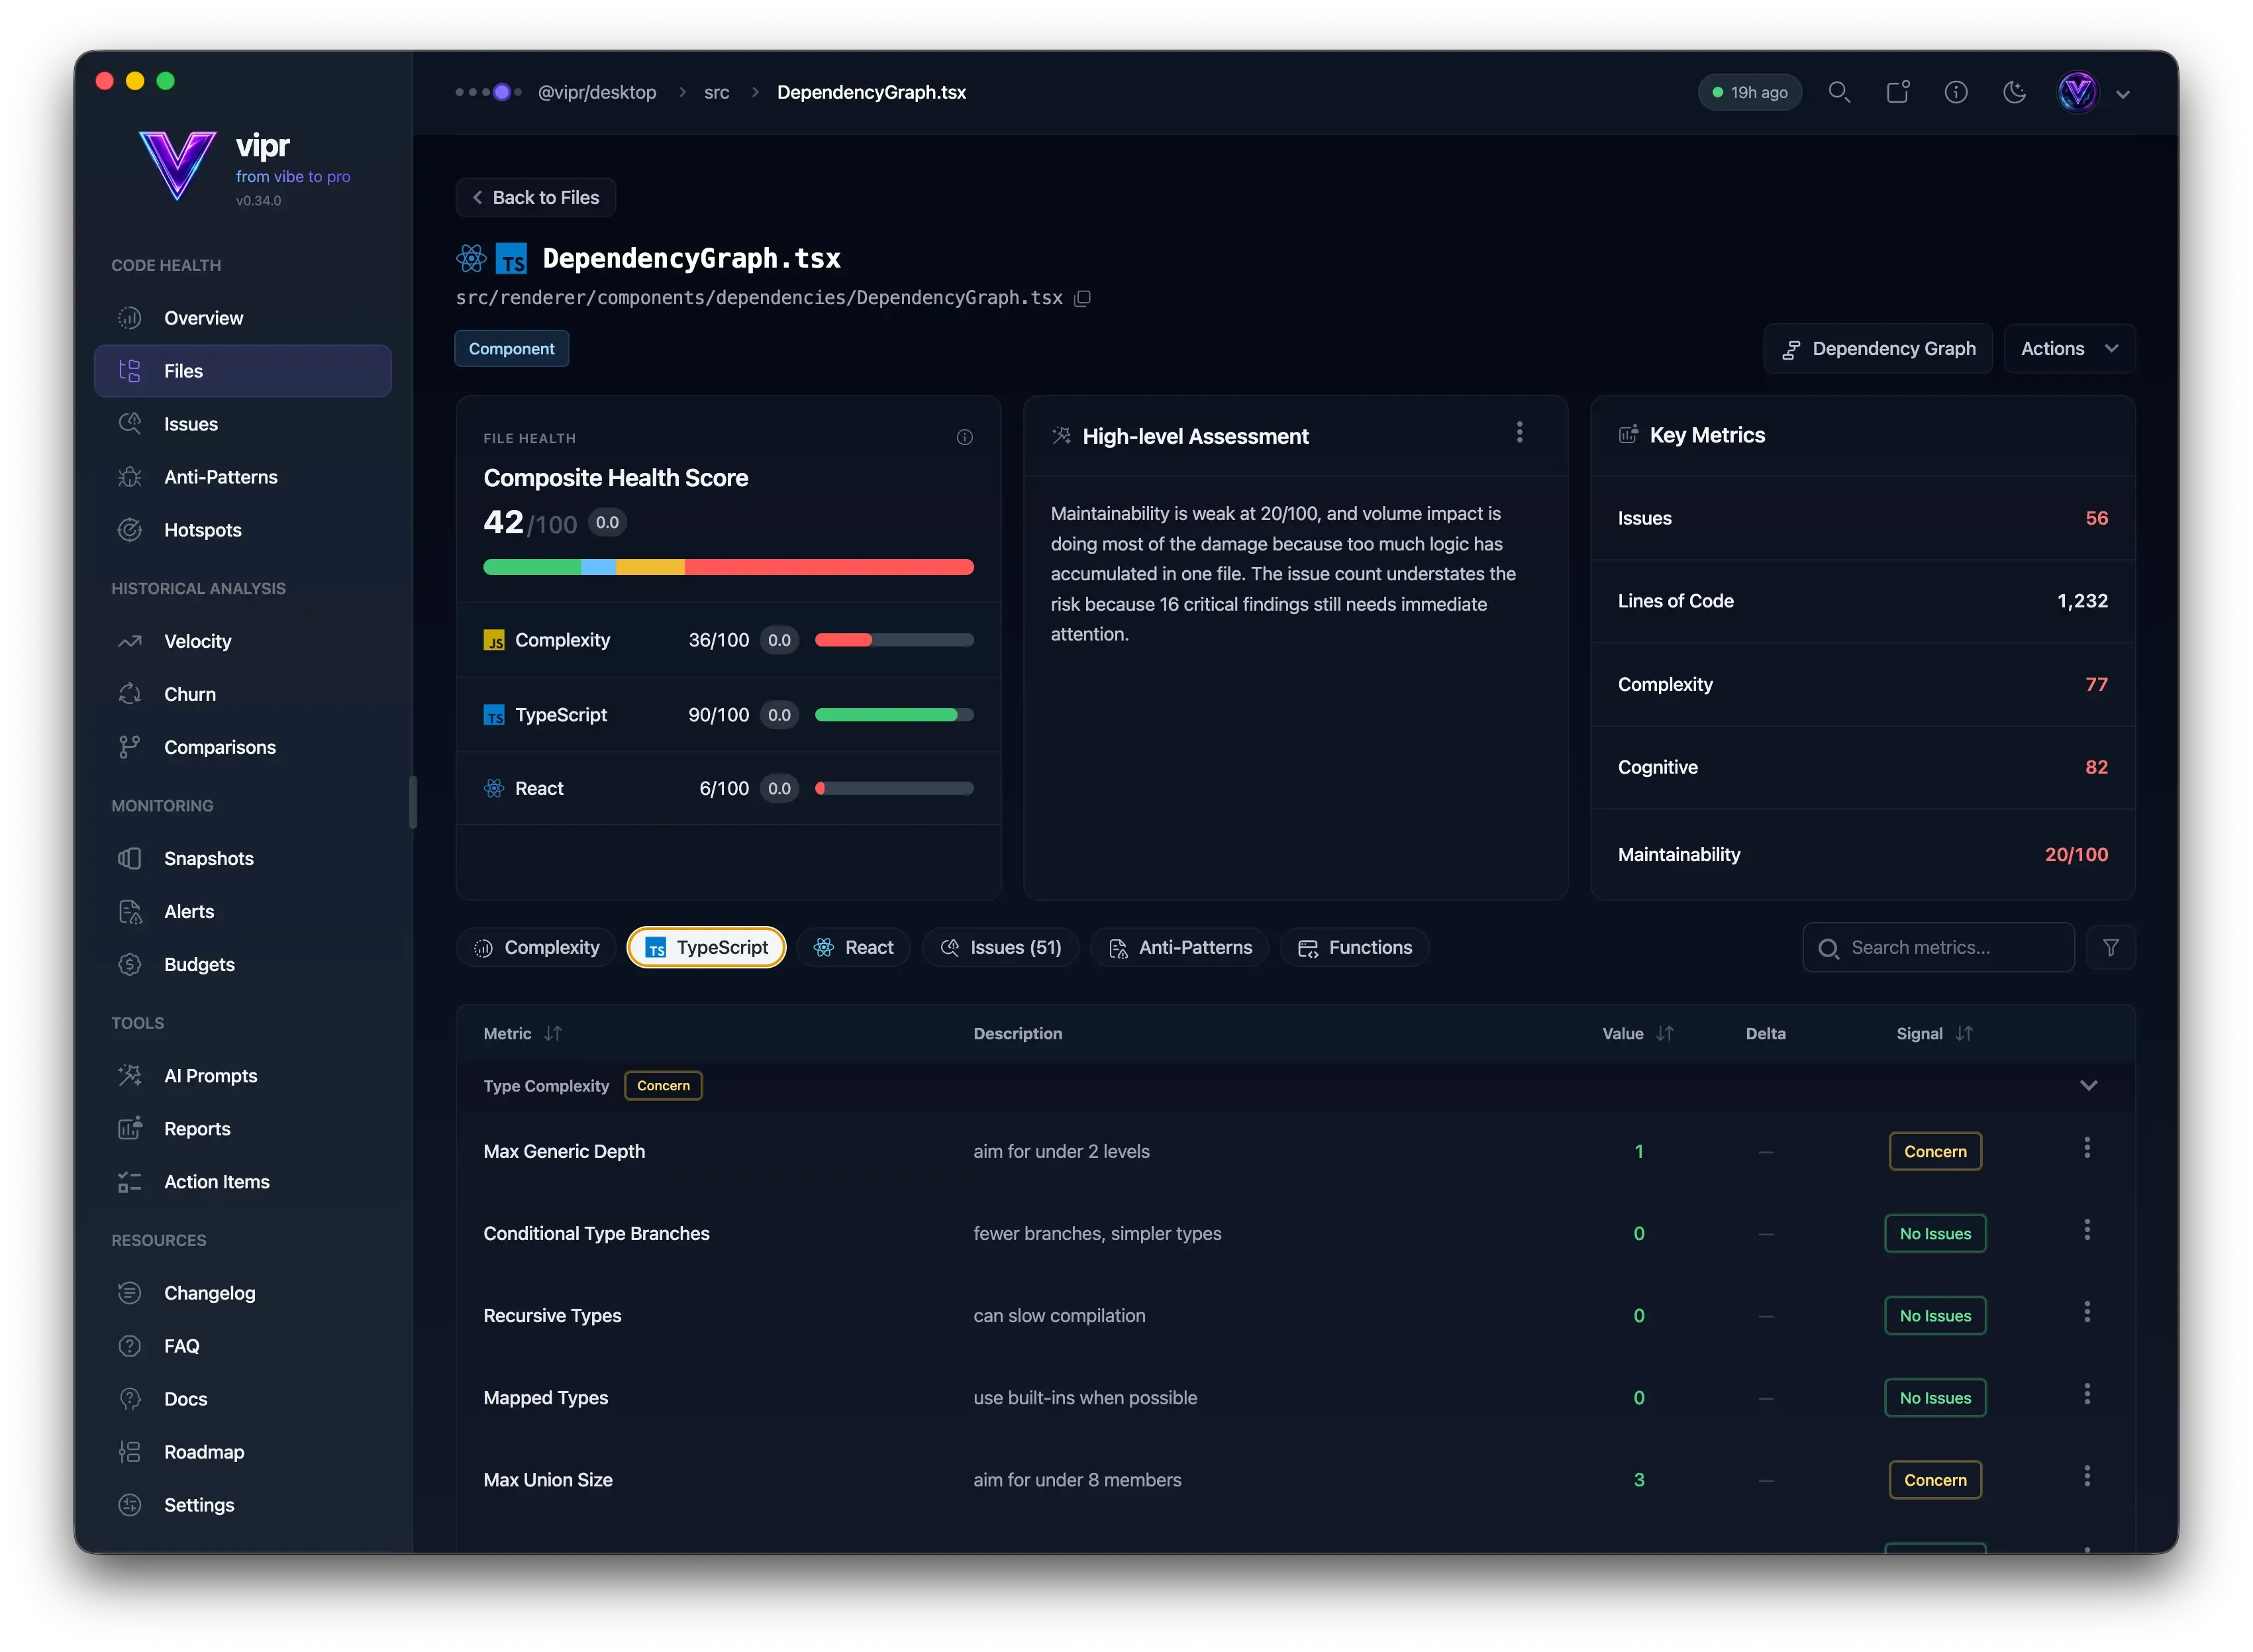
Task: Open the Functions tab
Action: [x=1354, y=947]
